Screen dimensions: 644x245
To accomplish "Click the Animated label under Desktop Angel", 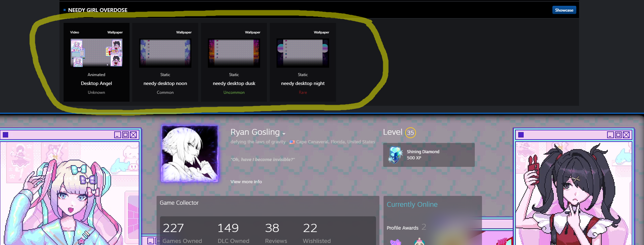I will tap(96, 75).
